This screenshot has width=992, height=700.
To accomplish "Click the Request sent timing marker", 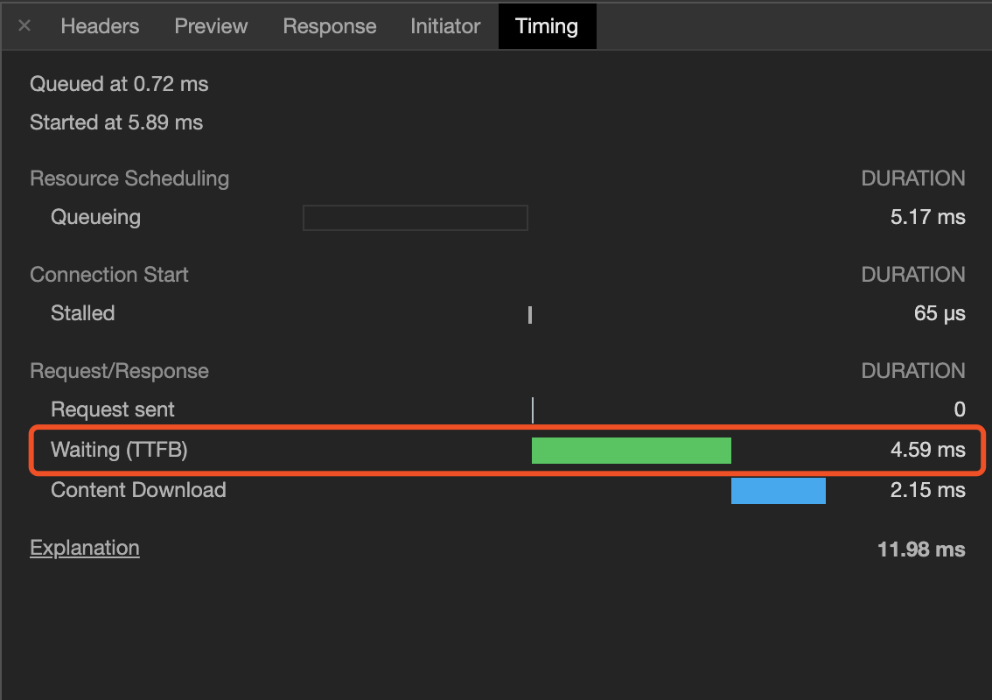I will (x=532, y=409).
